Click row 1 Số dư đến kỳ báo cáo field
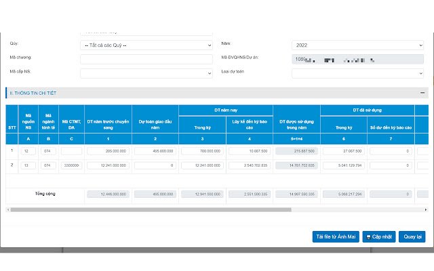The width and height of the screenshot is (434, 271). click(391, 151)
